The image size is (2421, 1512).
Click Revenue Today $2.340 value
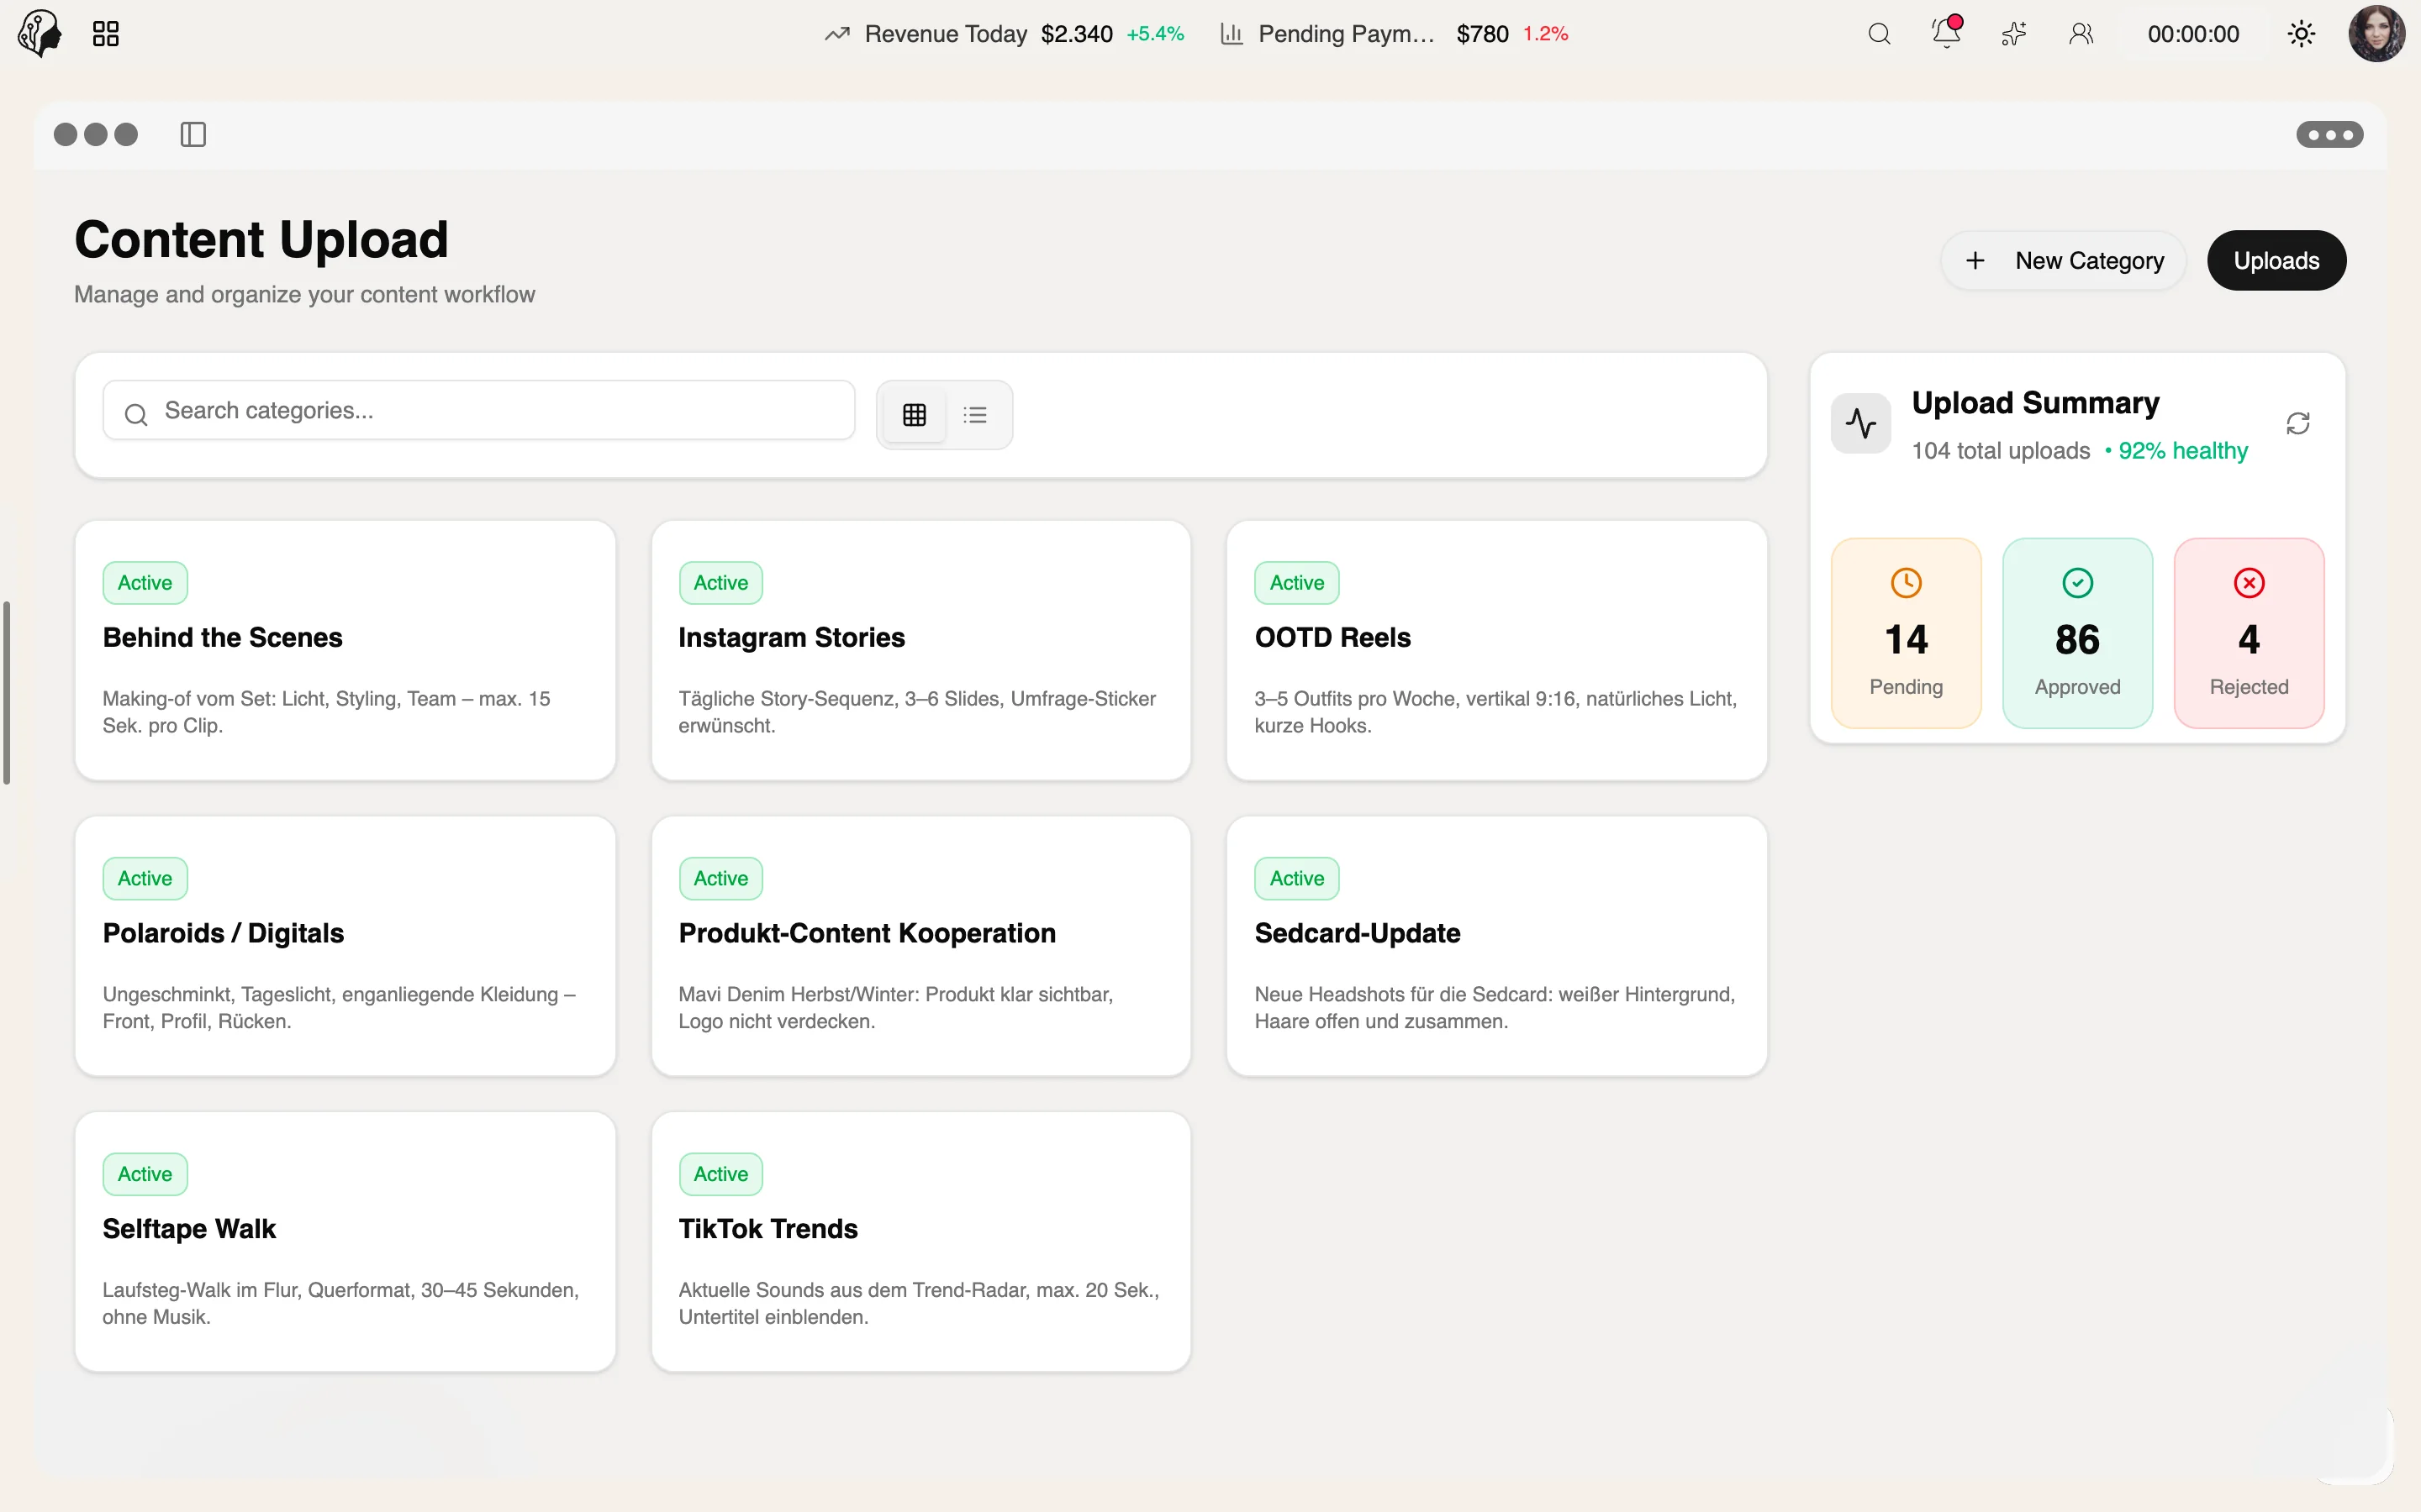click(1077, 34)
